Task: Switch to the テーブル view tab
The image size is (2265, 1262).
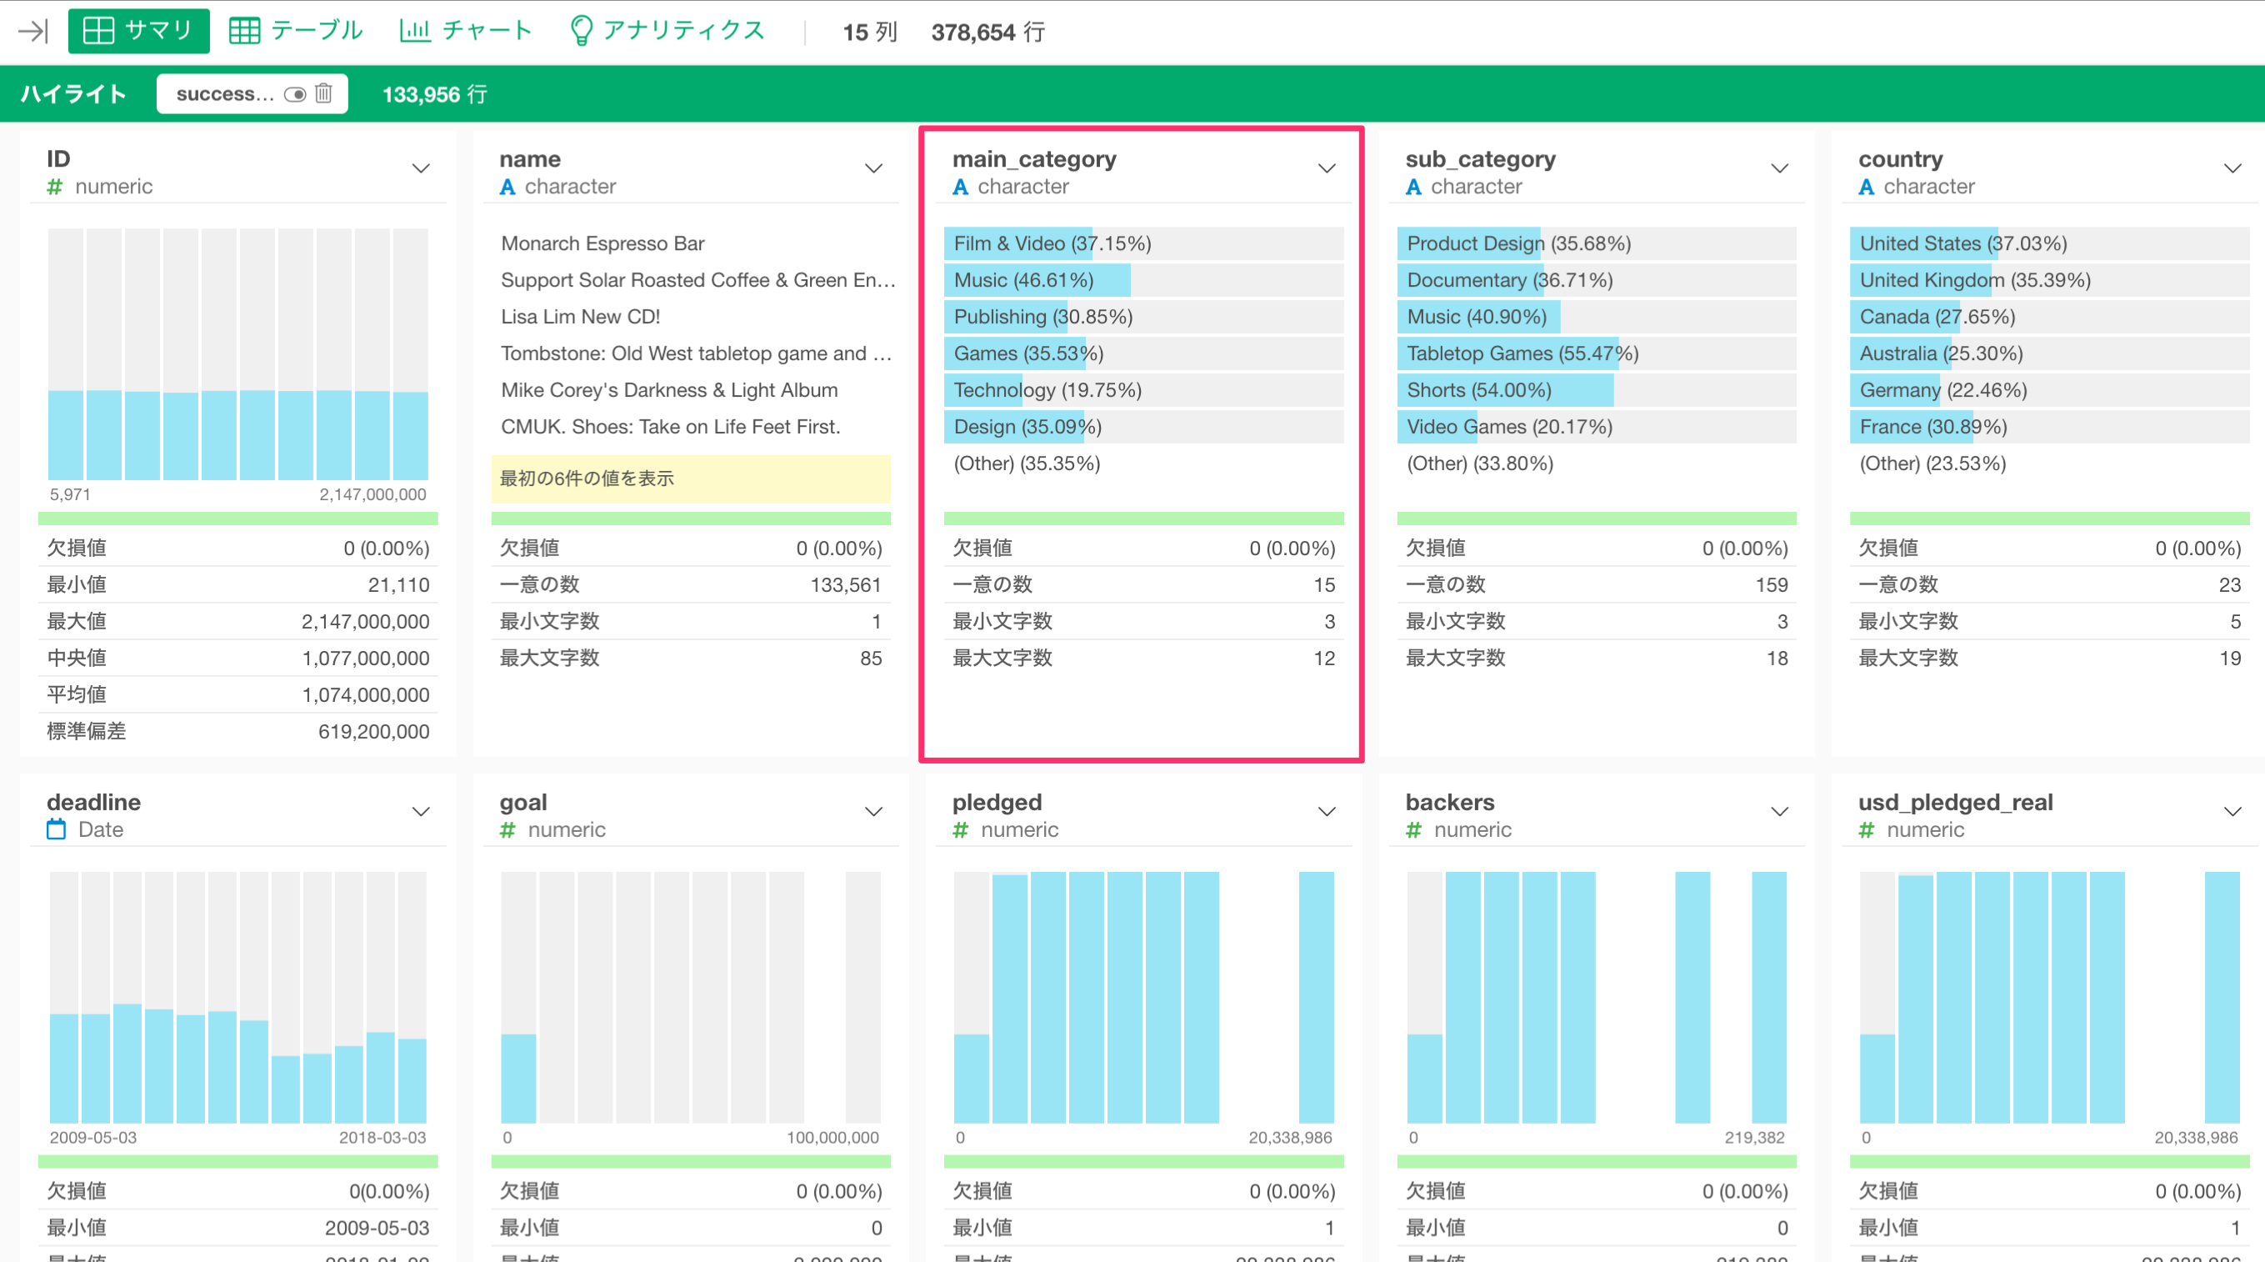Action: [294, 31]
